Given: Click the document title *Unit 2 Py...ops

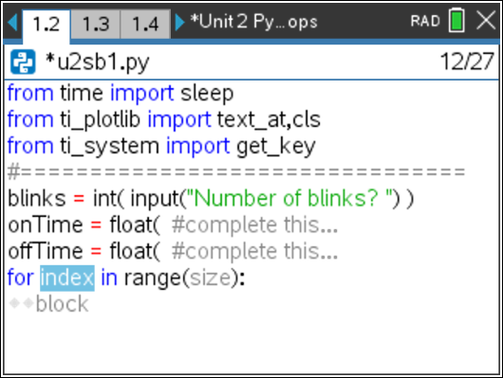Looking at the screenshot, I should 253,22.
